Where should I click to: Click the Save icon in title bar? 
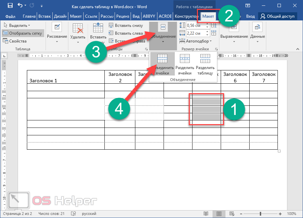pos(10,6)
